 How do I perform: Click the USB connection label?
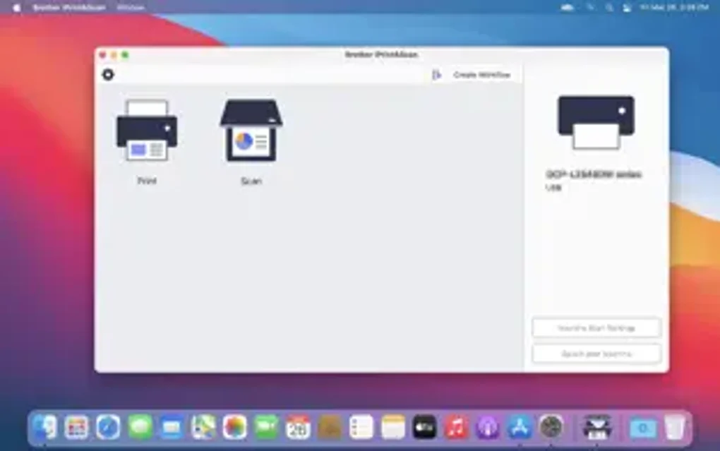tap(554, 187)
